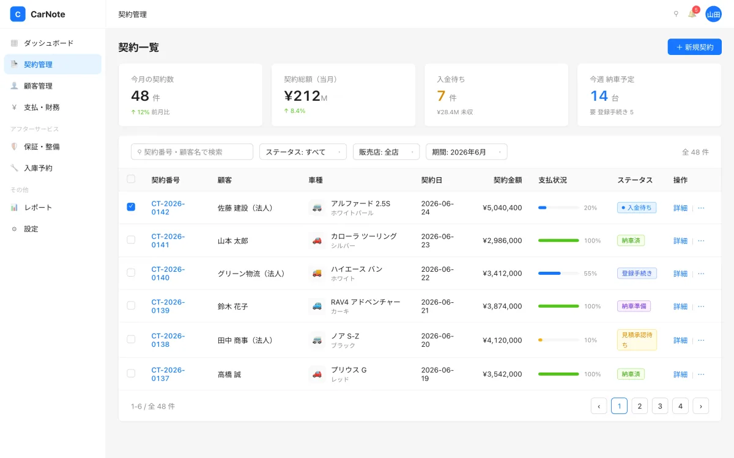The width and height of the screenshot is (734, 458).
Task: Click the 入金待ち status badge
Action: [x=637, y=208]
